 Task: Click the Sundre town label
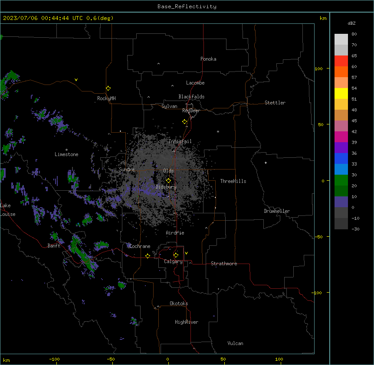(x=127, y=169)
